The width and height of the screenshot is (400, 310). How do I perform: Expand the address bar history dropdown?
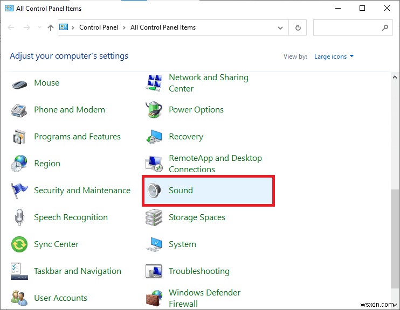pyautogui.click(x=280, y=28)
